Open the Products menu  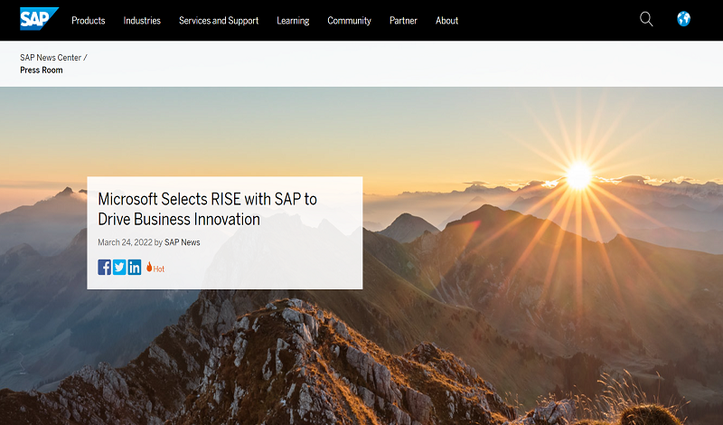point(88,21)
